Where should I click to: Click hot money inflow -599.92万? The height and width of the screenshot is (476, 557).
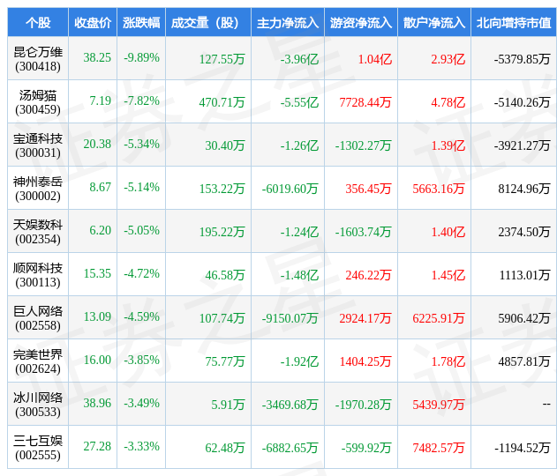tap(366, 448)
